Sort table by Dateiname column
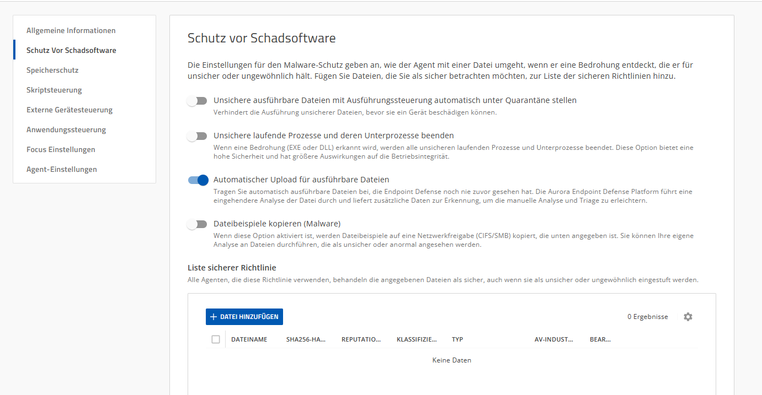Image resolution: width=762 pixels, height=395 pixels. pyautogui.click(x=249, y=339)
